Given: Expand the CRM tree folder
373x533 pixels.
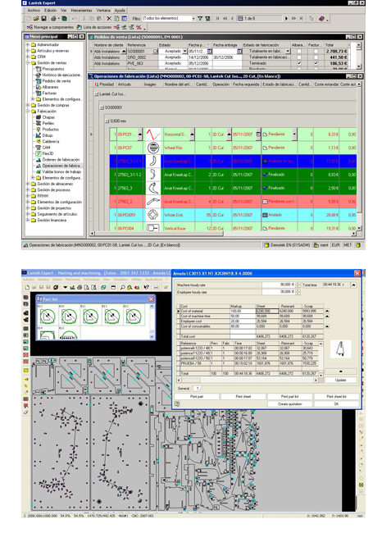Looking at the screenshot, I should [28, 57].
